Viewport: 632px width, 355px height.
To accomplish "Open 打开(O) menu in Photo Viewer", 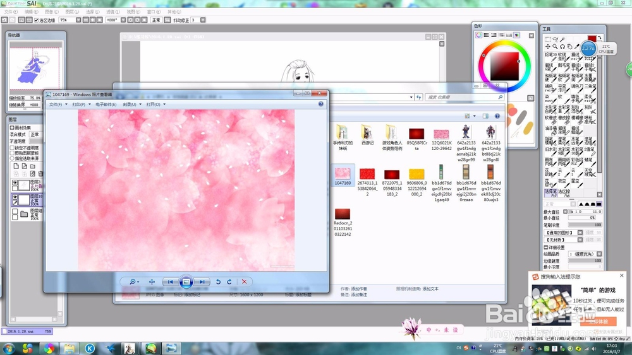I will tap(155, 105).
